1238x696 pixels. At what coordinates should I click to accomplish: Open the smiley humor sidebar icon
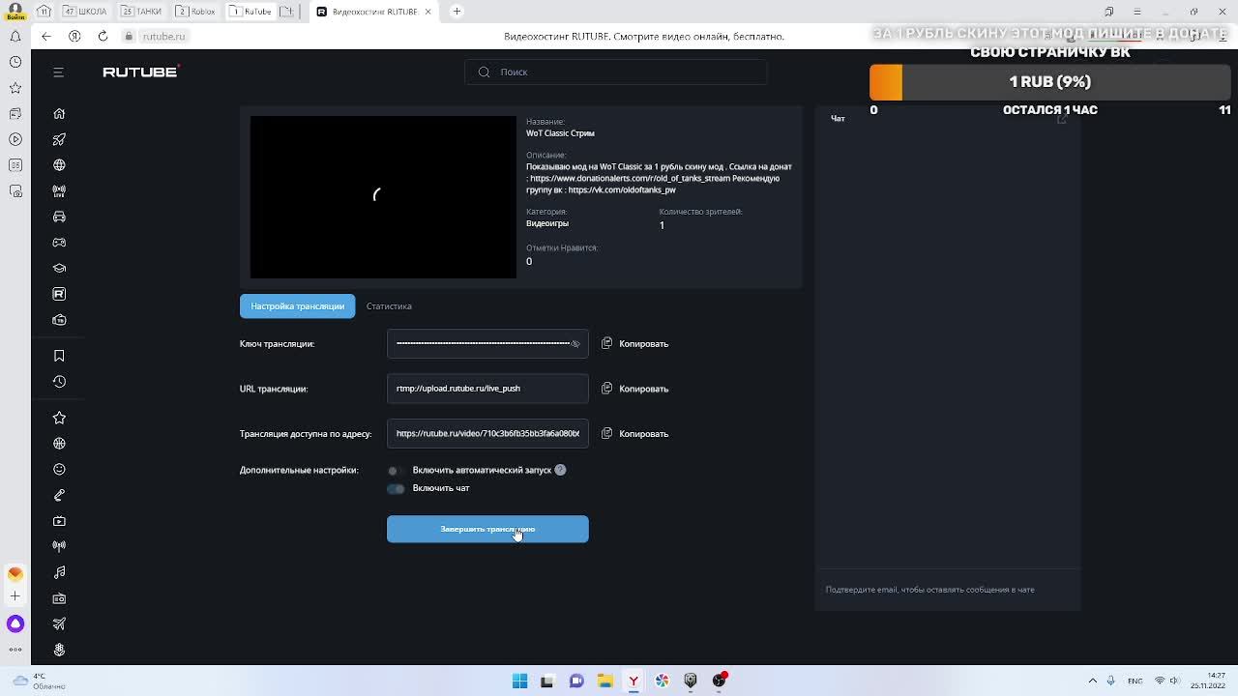(59, 469)
